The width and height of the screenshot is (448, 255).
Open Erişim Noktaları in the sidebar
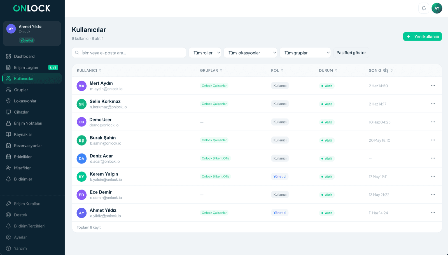(x=32, y=123)
